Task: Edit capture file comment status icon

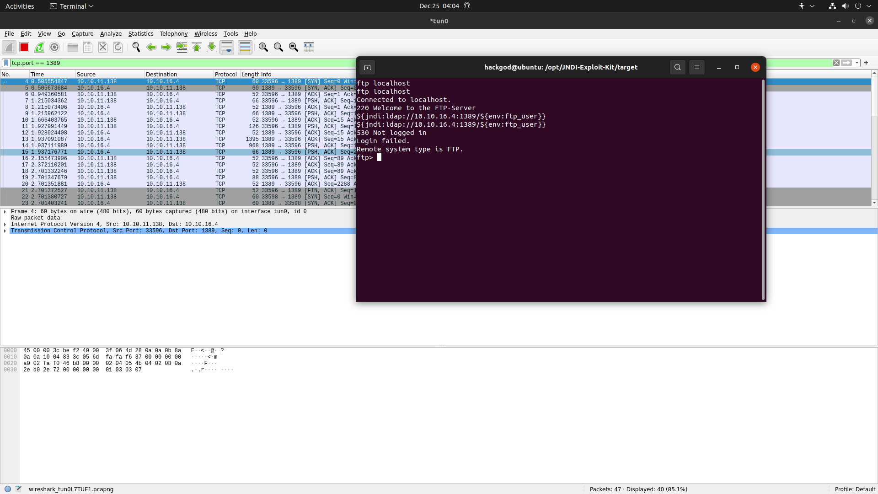Action: [x=18, y=489]
